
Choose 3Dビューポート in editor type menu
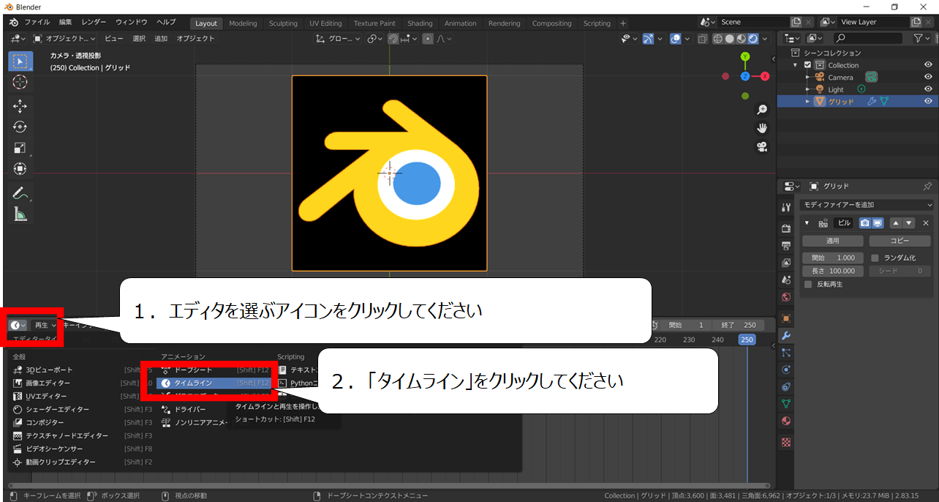[x=83, y=370]
